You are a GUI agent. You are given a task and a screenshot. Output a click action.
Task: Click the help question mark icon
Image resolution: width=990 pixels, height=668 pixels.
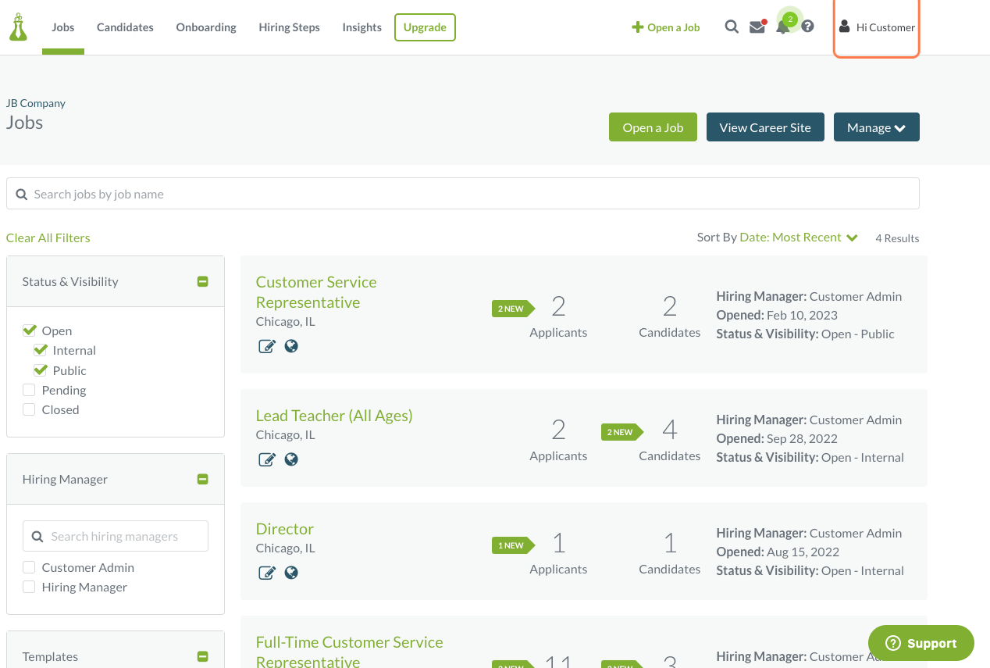pyautogui.click(x=808, y=27)
